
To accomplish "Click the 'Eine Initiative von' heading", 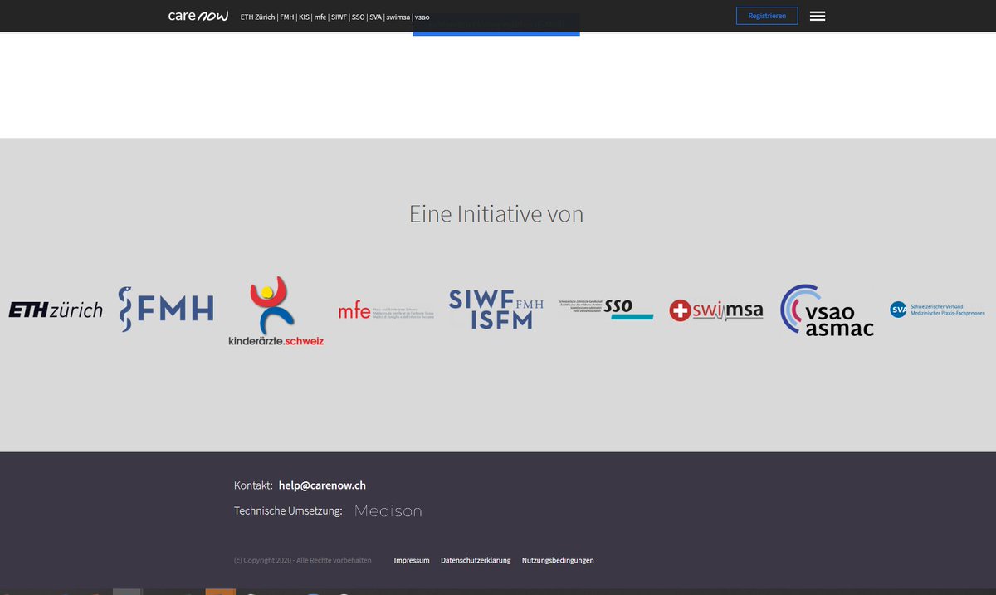I will 496,214.
